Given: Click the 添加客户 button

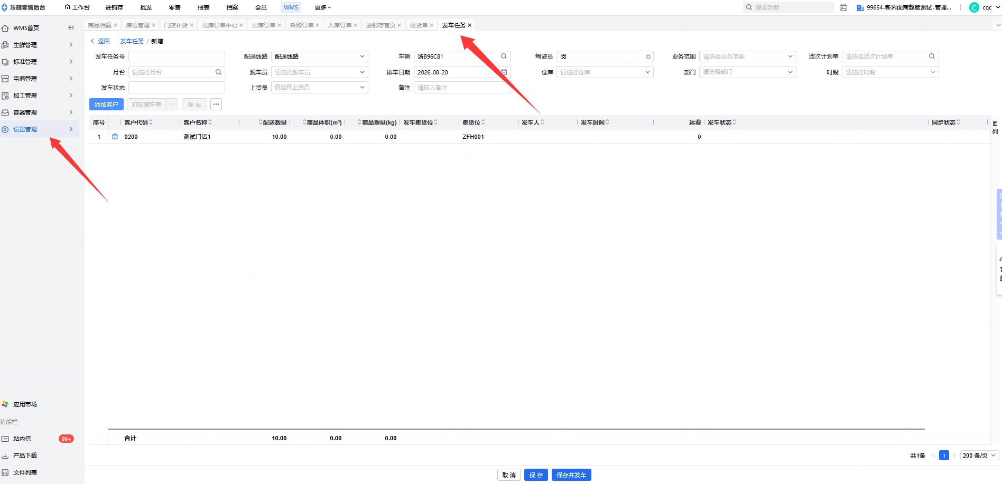Looking at the screenshot, I should coord(106,105).
